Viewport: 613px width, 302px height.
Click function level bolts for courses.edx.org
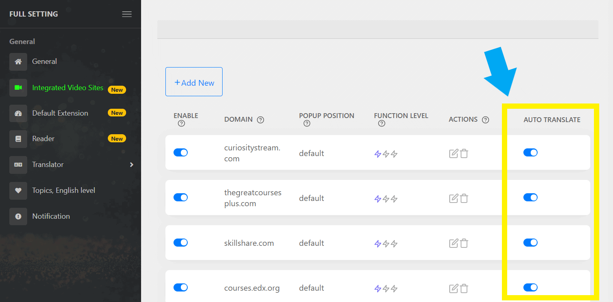[386, 289]
